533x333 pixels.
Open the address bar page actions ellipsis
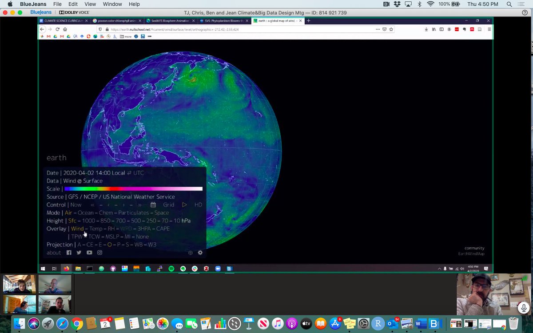[378, 29]
